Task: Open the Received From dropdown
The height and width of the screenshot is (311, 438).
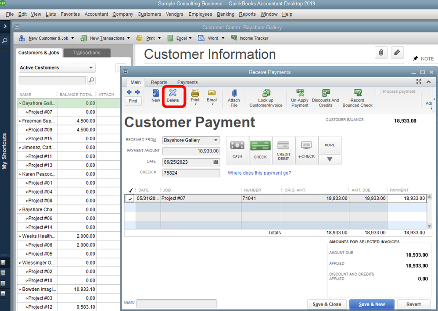Action: point(216,140)
